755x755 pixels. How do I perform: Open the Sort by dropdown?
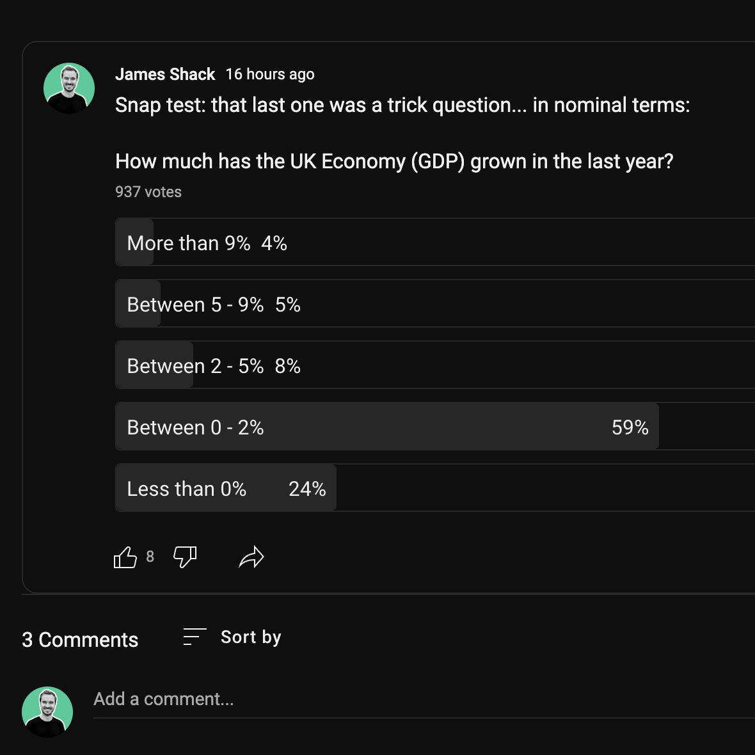click(x=250, y=637)
